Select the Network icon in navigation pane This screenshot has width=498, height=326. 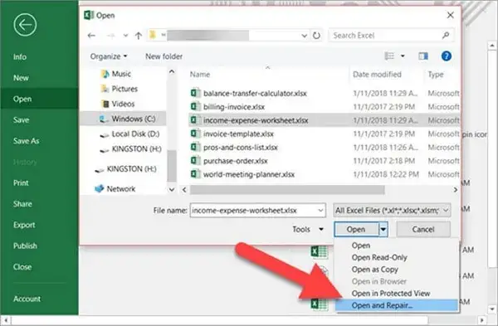100,189
